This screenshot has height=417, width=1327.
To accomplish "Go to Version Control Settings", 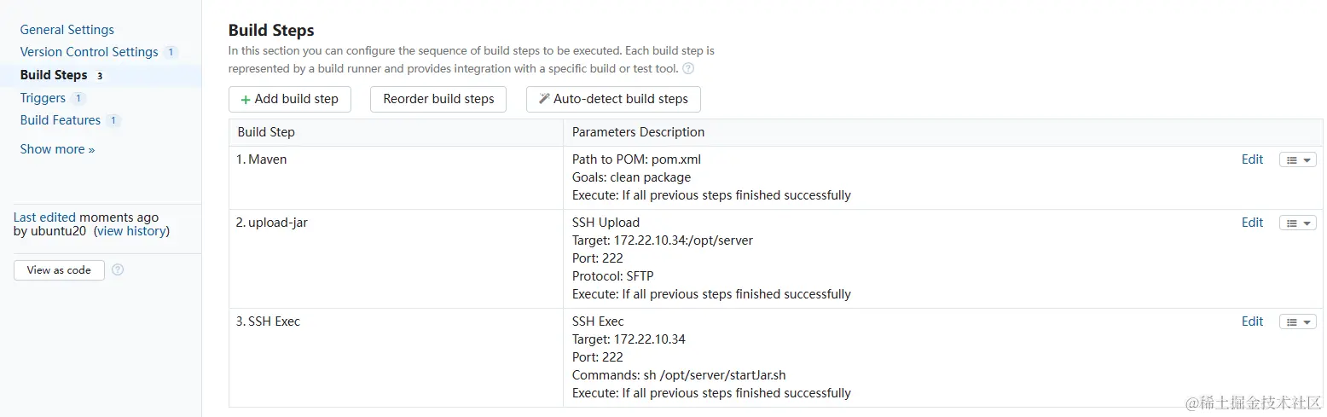I will pyautogui.click(x=89, y=52).
